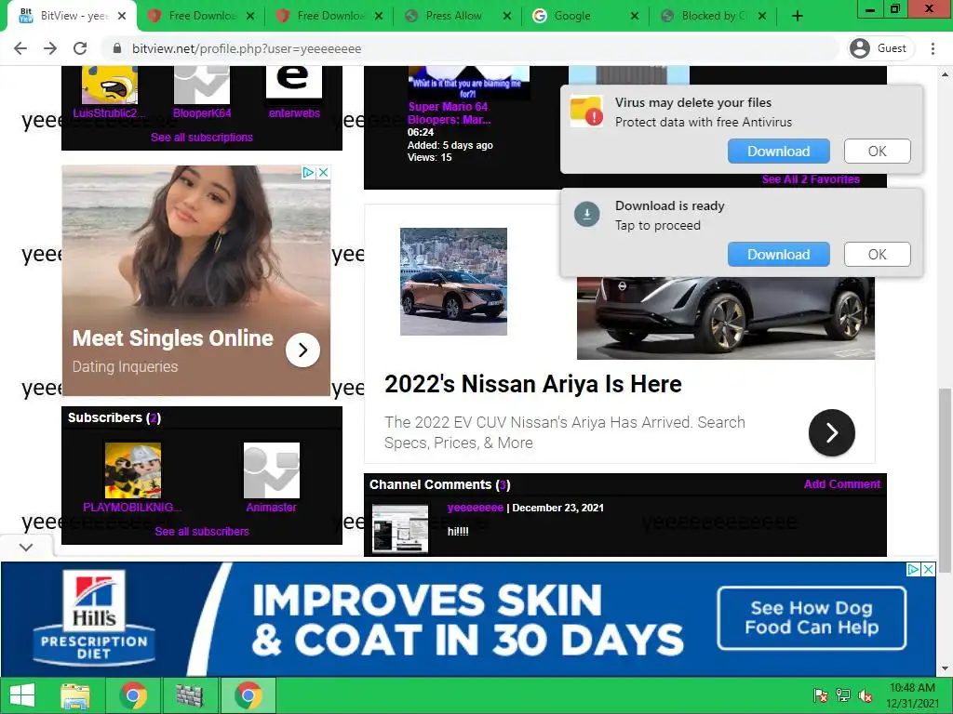The height and width of the screenshot is (714, 953).
Task: Click the page vertical scrollbar thumb
Action: (945, 480)
